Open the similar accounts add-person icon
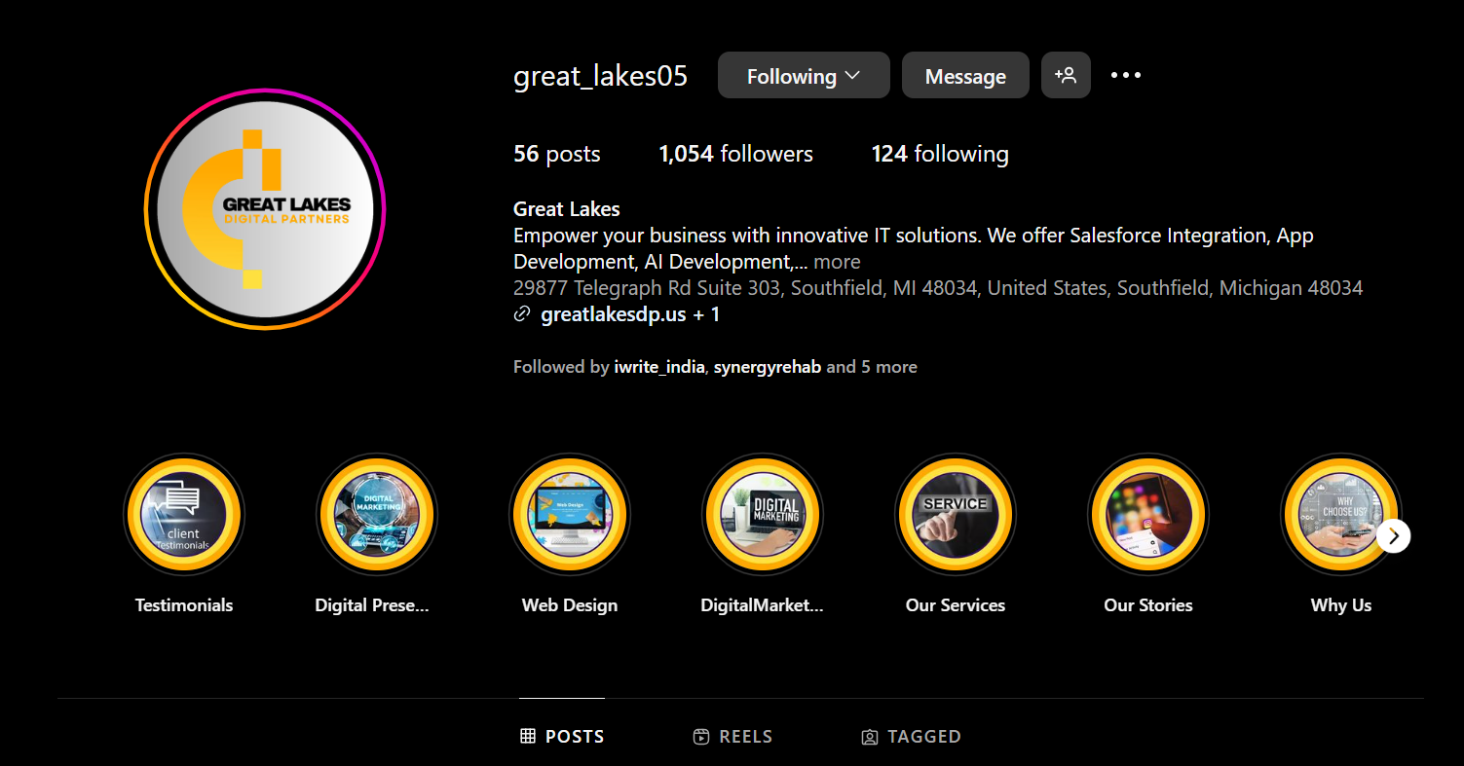Image resolution: width=1464 pixels, height=766 pixels. coord(1066,75)
